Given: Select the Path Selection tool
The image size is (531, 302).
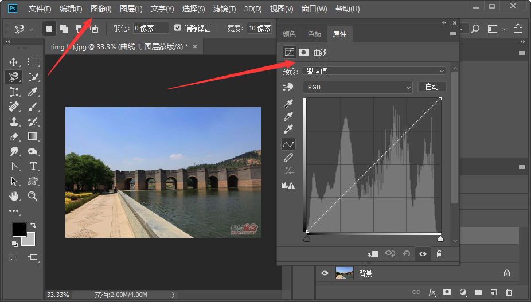Looking at the screenshot, I should tap(14, 181).
